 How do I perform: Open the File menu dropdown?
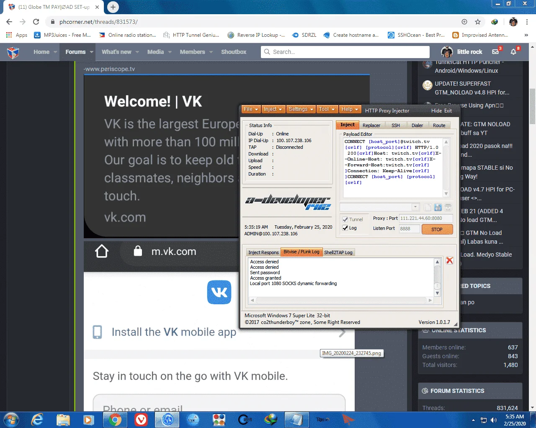click(x=251, y=109)
